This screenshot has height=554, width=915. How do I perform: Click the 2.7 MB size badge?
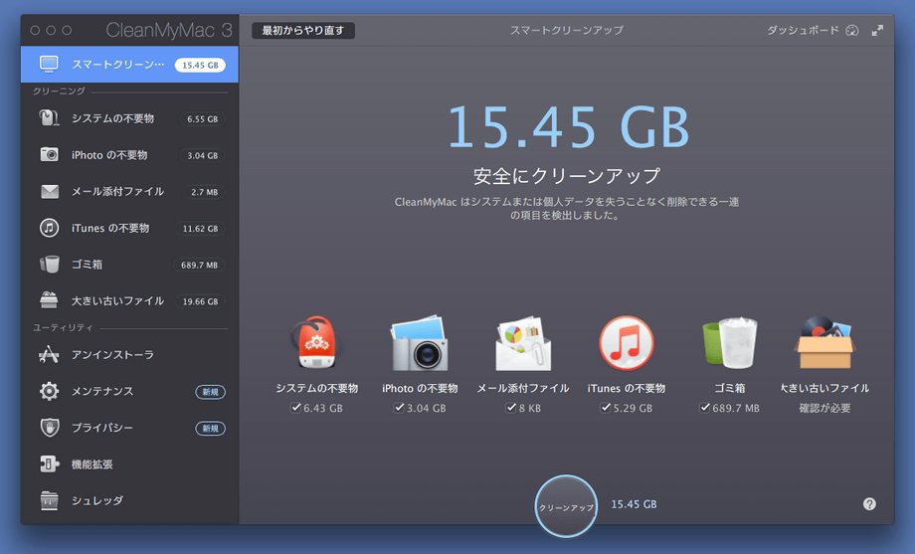tap(204, 192)
